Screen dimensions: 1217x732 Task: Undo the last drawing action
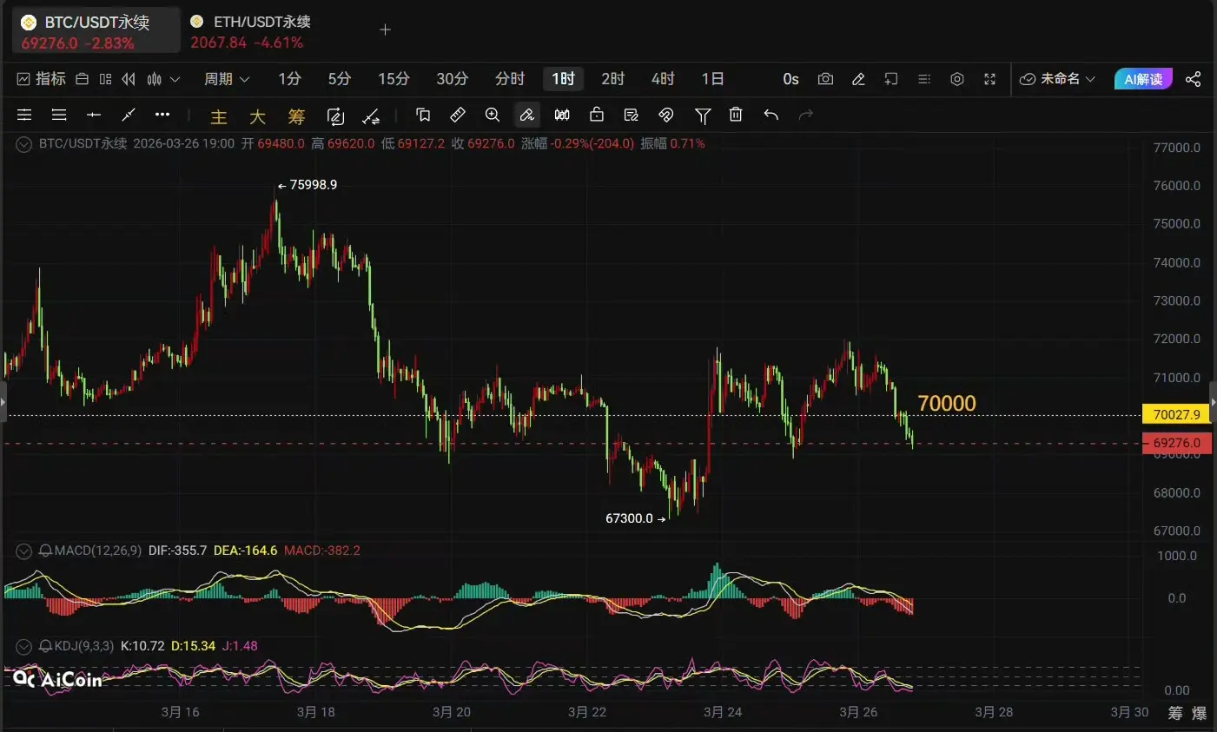pyautogui.click(x=771, y=115)
